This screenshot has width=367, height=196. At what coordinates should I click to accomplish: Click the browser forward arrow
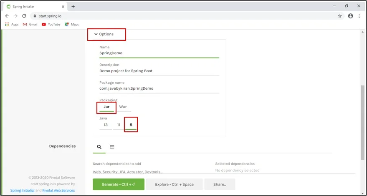15,16
